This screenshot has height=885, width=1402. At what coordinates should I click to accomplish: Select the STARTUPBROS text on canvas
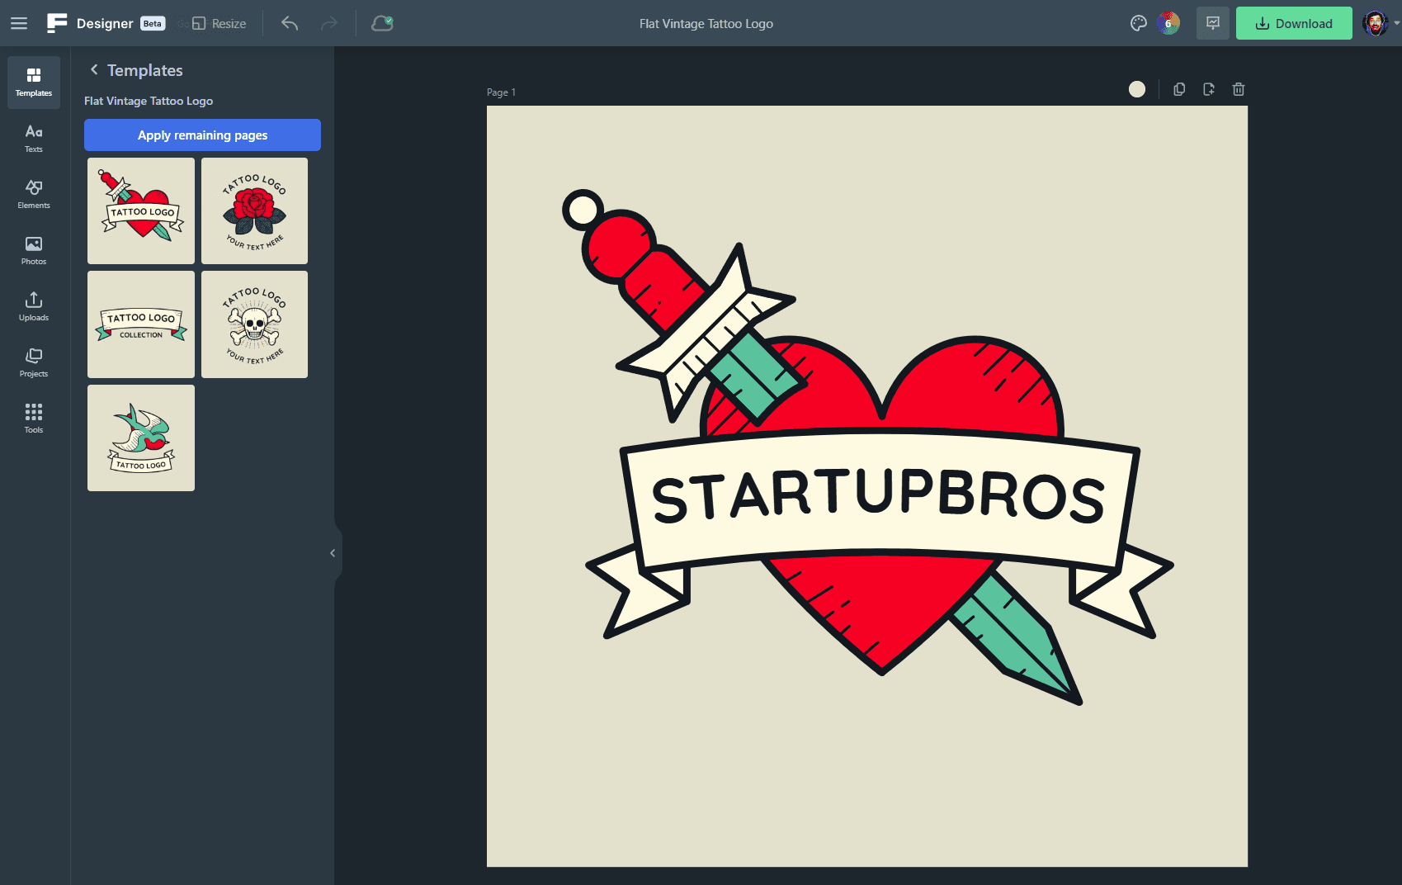point(878,497)
